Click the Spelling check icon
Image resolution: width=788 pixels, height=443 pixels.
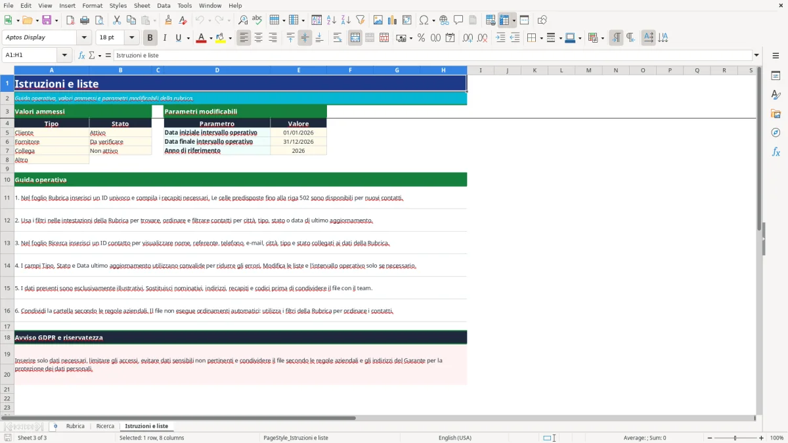pos(257,20)
